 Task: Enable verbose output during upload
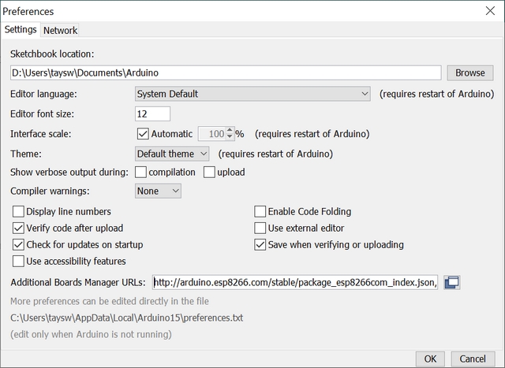click(x=209, y=172)
